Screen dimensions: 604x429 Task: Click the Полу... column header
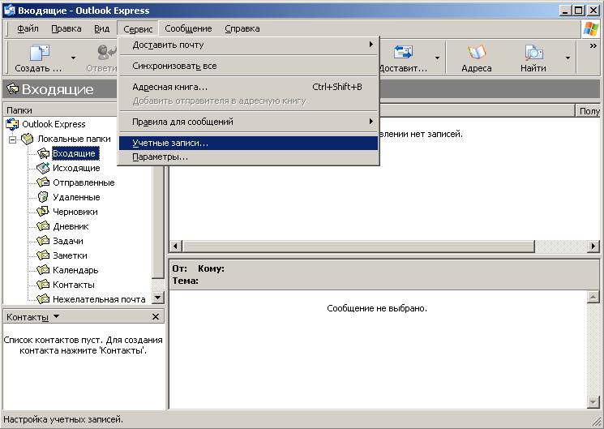[589, 111]
